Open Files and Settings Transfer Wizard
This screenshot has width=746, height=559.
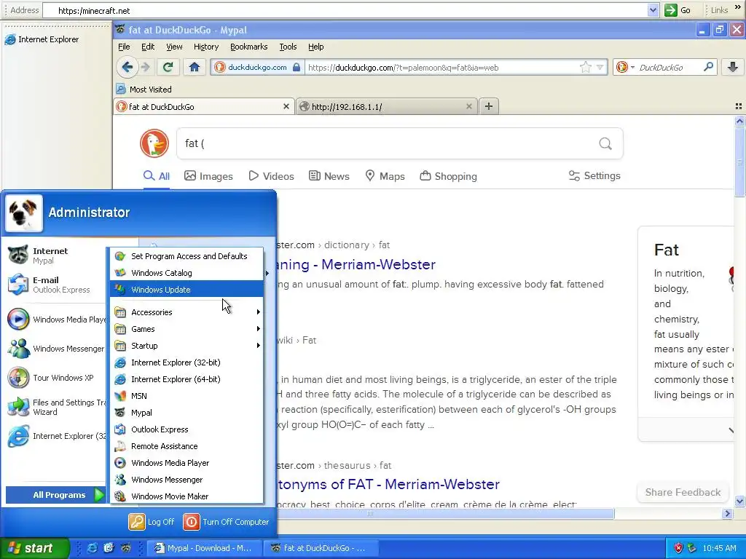(55, 407)
